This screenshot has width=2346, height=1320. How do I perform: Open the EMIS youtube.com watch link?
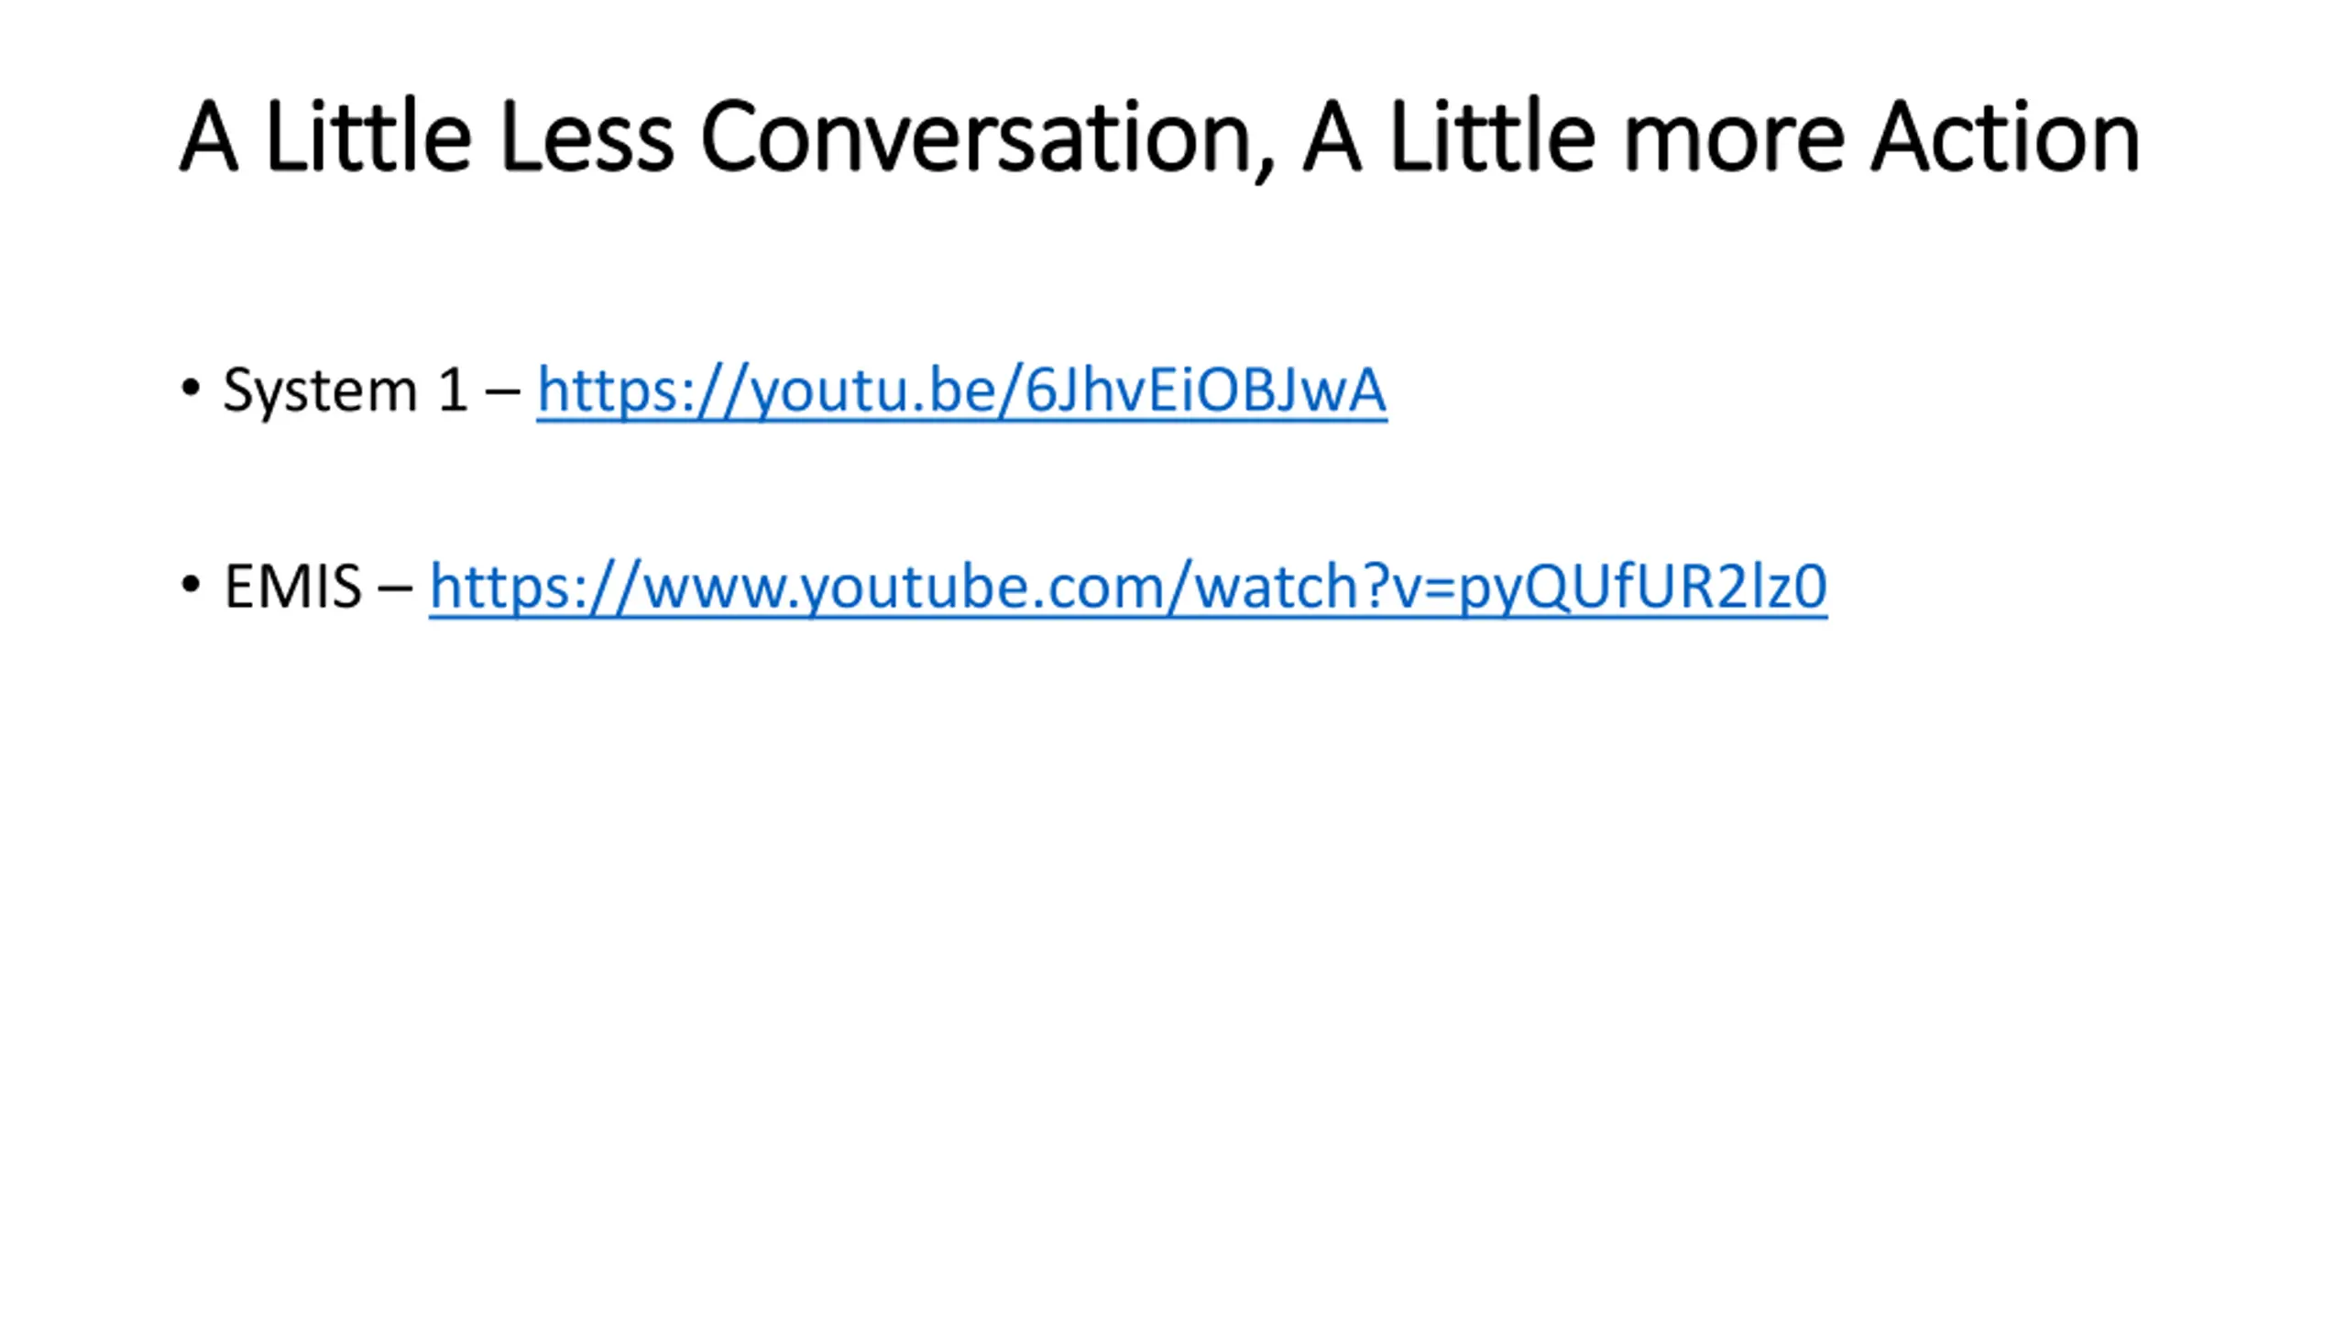click(x=1128, y=588)
